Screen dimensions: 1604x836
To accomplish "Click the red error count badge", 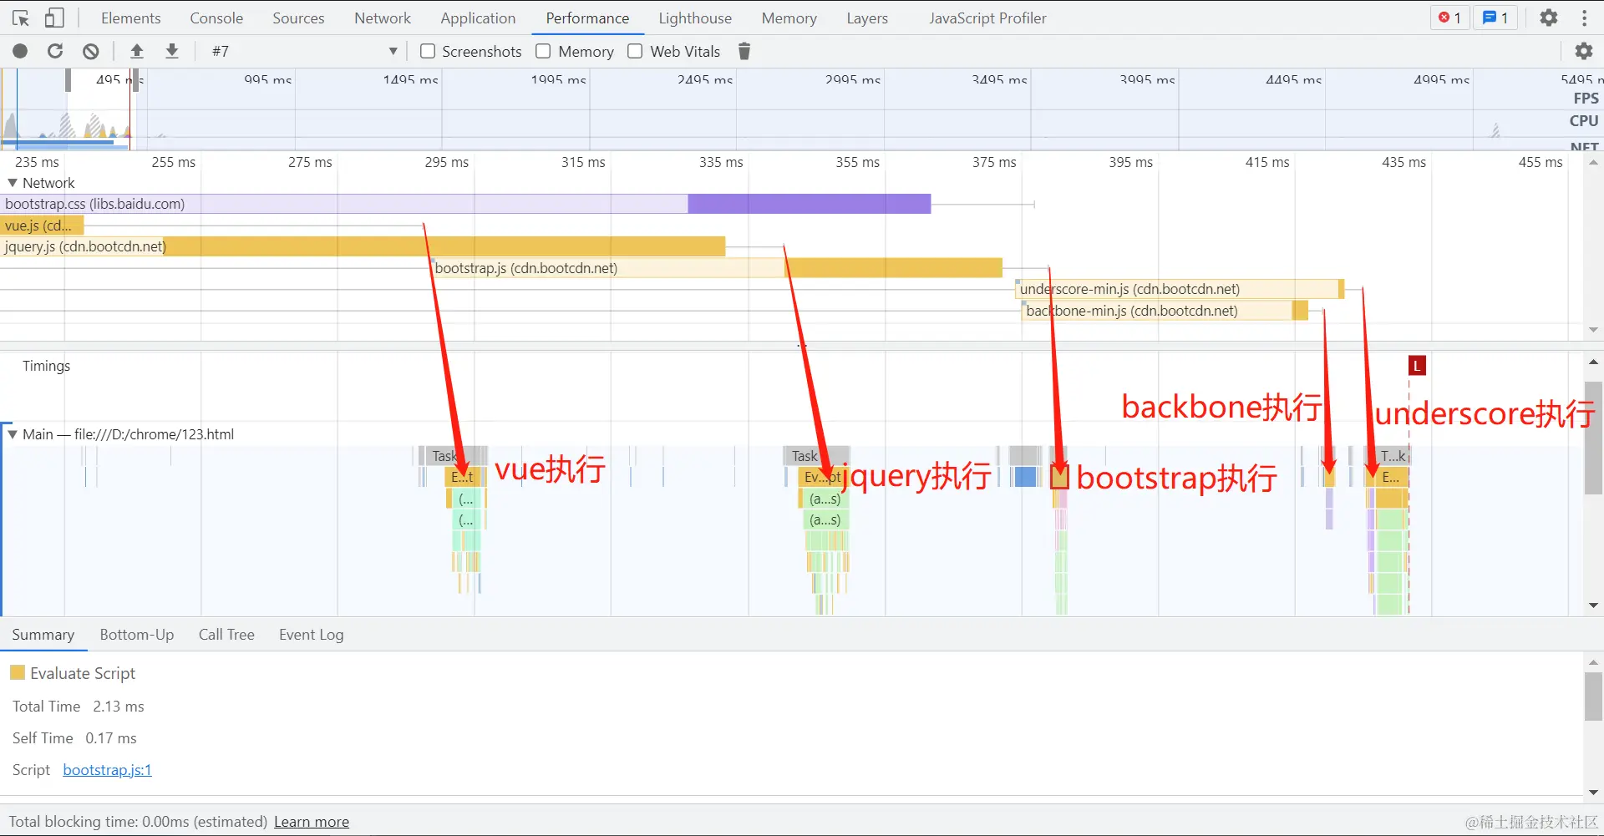I will pos(1449,18).
